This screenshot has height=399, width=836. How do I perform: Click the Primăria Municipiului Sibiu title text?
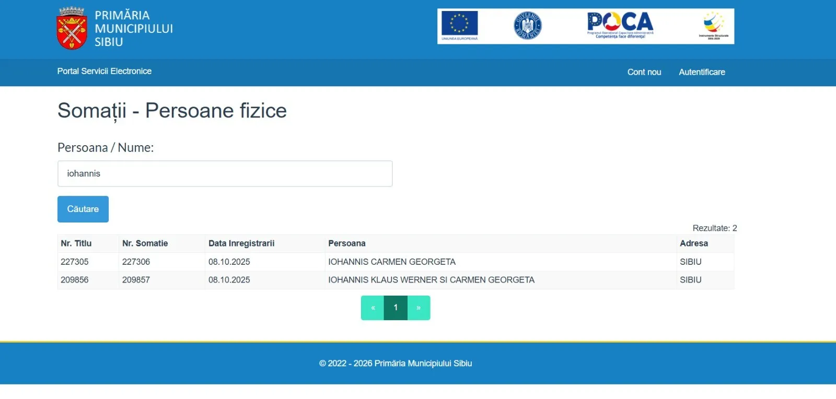134,29
